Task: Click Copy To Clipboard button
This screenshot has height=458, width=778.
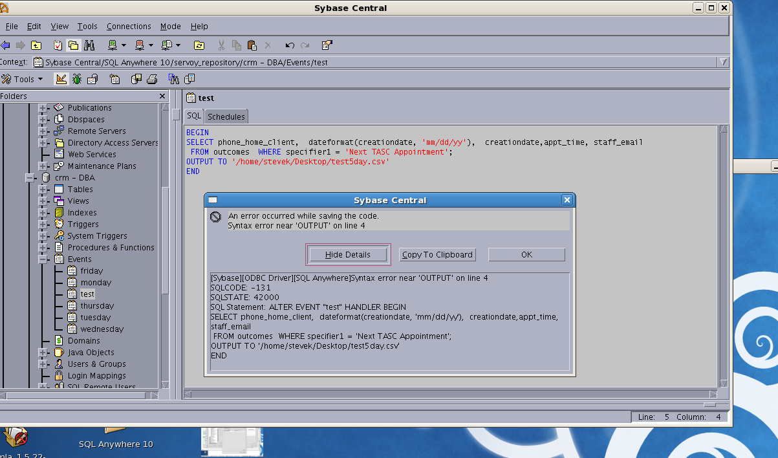Action: pos(437,255)
